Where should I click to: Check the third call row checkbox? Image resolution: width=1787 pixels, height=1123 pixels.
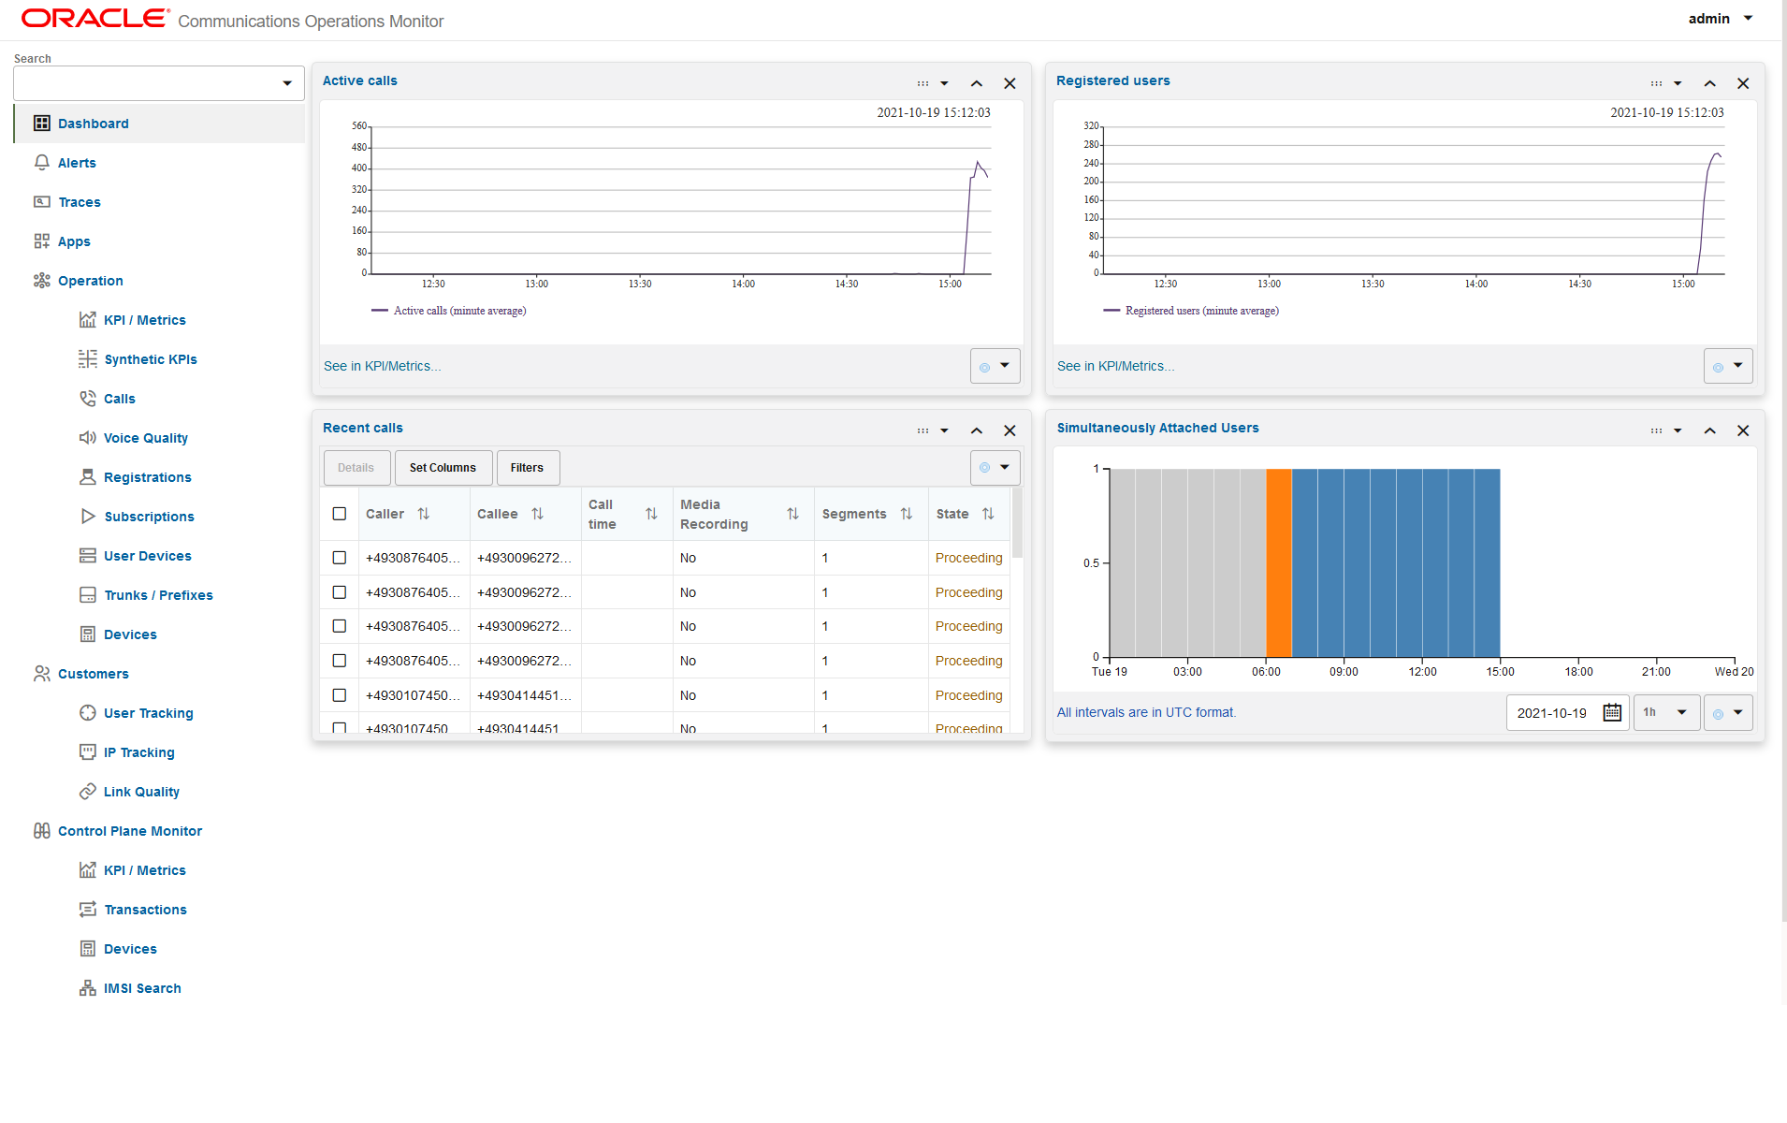(340, 626)
